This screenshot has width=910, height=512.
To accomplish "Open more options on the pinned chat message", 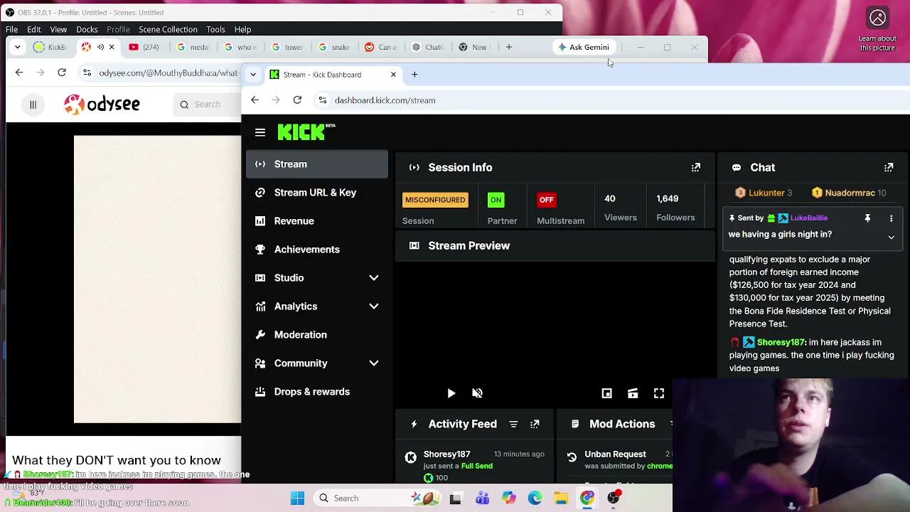I will click(891, 218).
